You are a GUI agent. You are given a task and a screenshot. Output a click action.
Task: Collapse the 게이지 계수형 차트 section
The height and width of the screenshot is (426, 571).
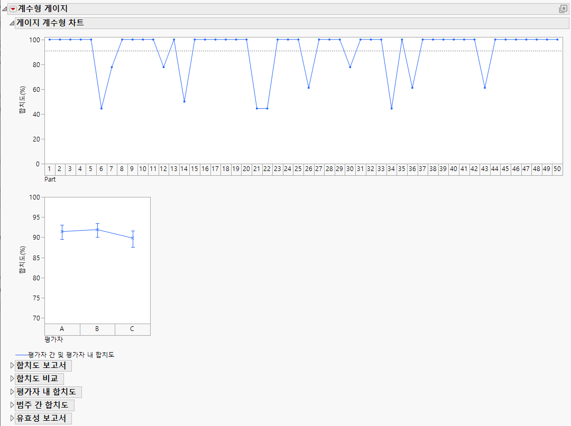click(x=12, y=23)
